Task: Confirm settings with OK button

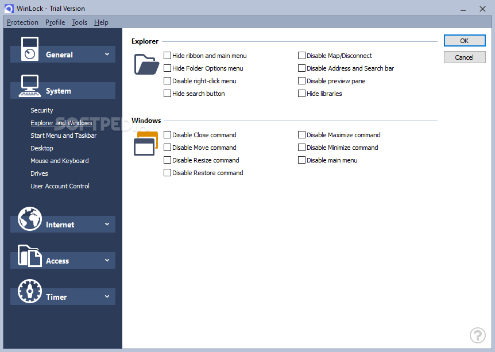Action: [x=464, y=40]
